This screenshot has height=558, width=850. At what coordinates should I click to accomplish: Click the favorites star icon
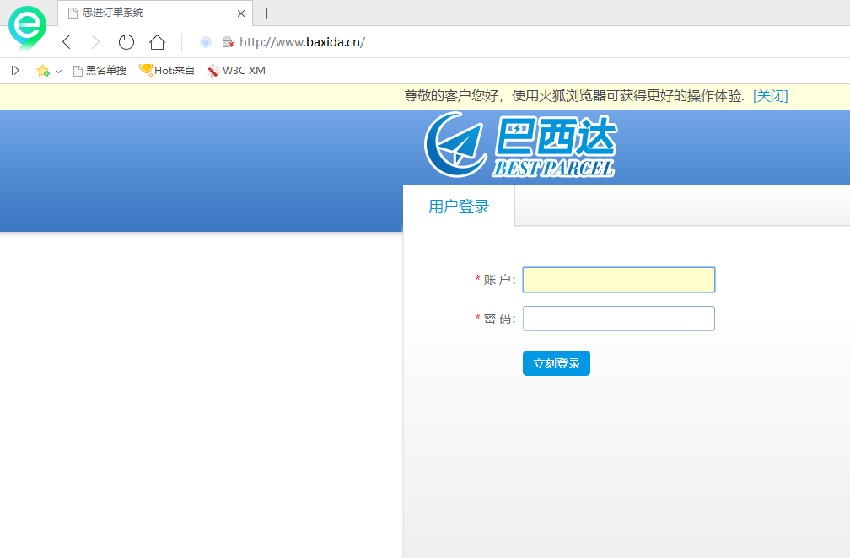pos(43,71)
